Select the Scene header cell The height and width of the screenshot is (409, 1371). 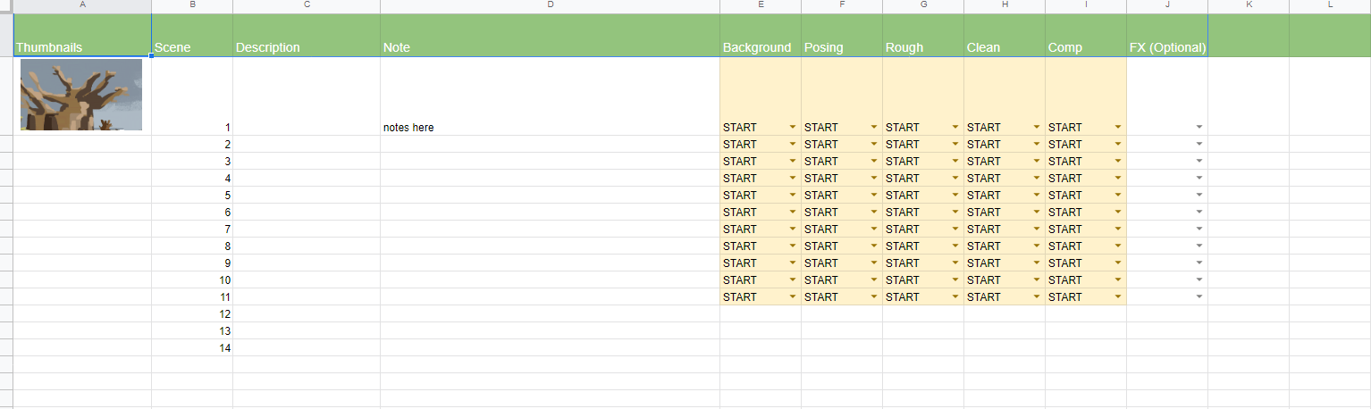192,36
